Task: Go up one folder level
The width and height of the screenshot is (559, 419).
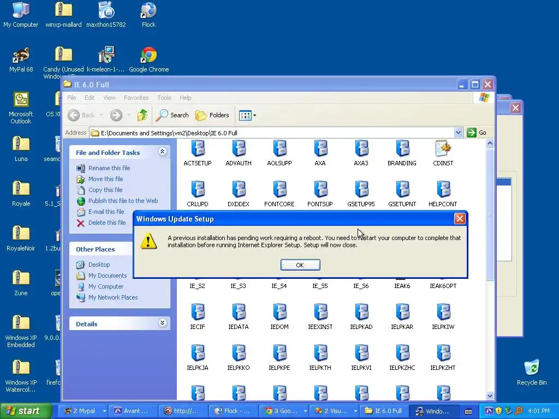Action: [x=142, y=115]
